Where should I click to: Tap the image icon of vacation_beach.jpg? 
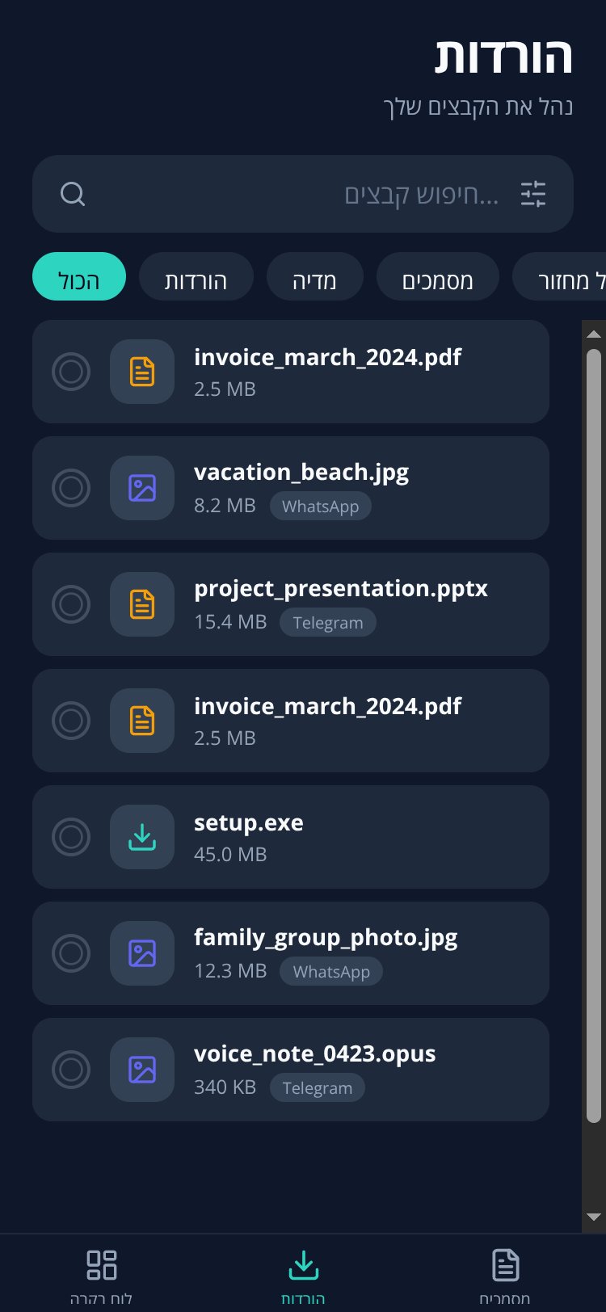[x=142, y=488]
